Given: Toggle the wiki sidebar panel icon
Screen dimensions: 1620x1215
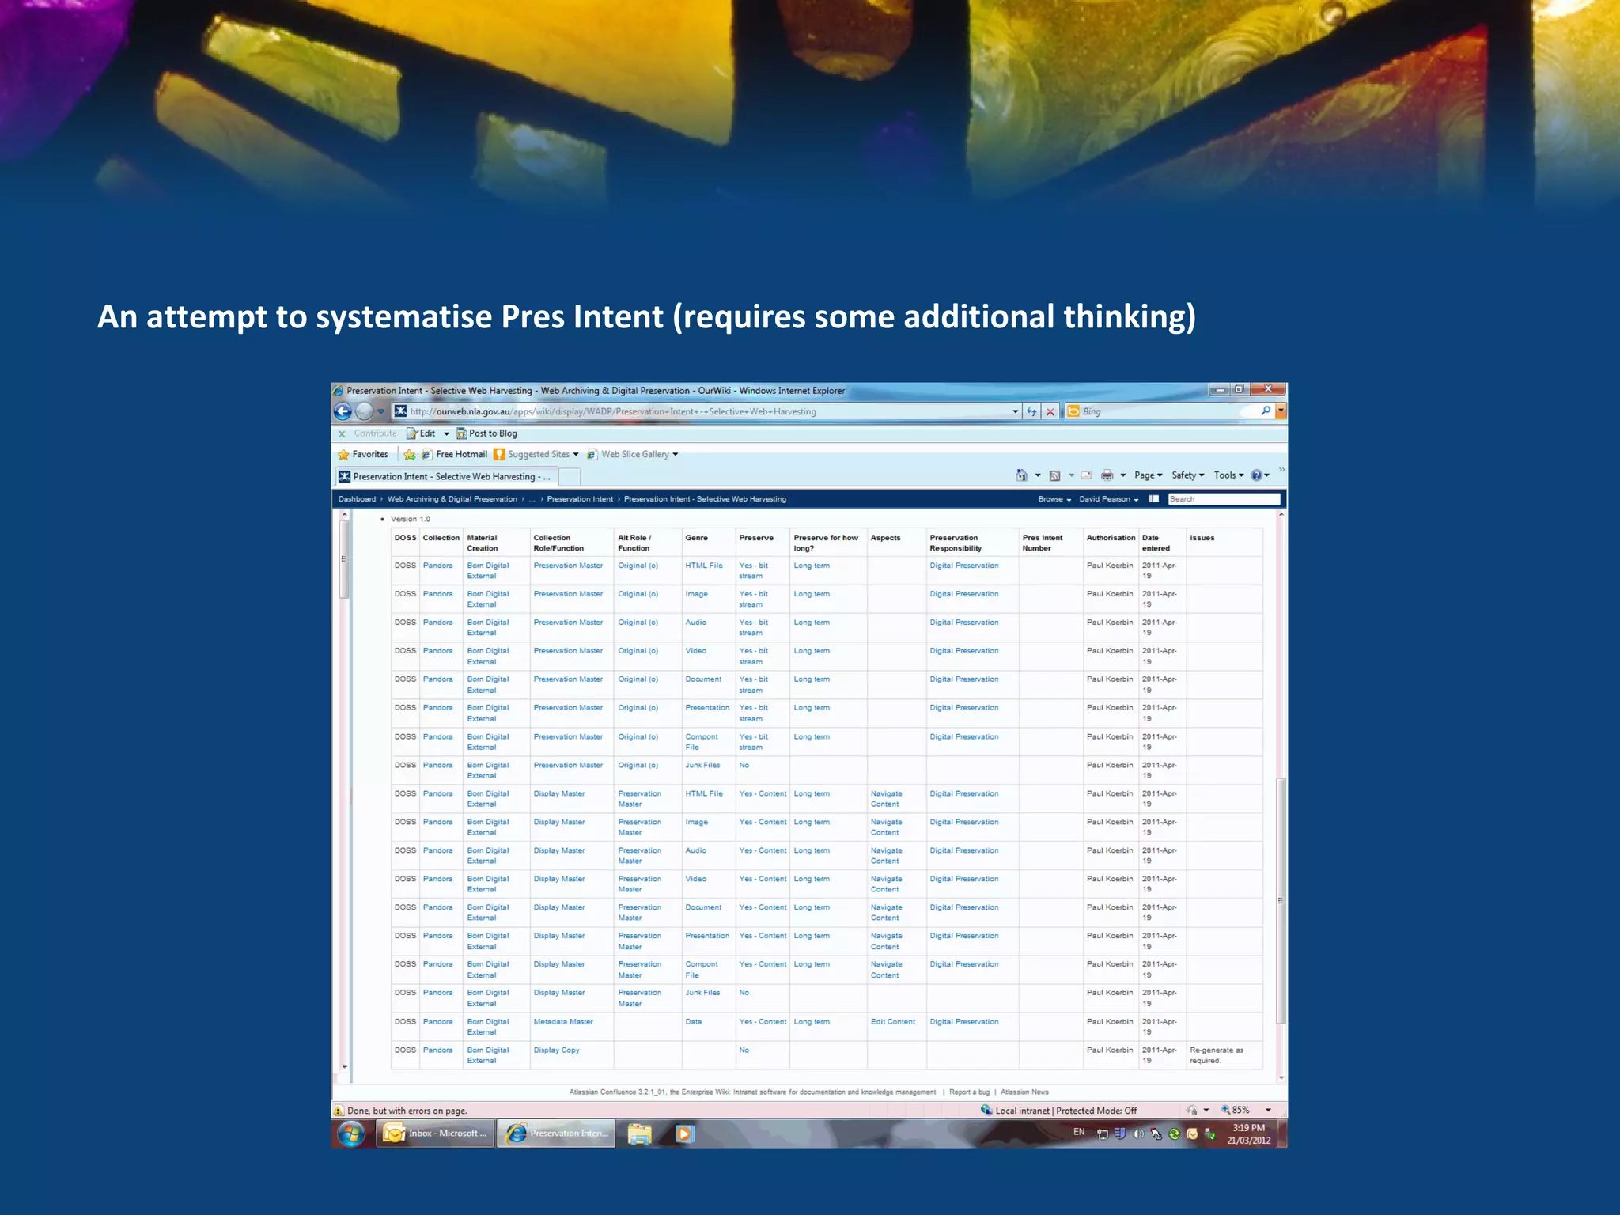Looking at the screenshot, I should pos(1154,499).
